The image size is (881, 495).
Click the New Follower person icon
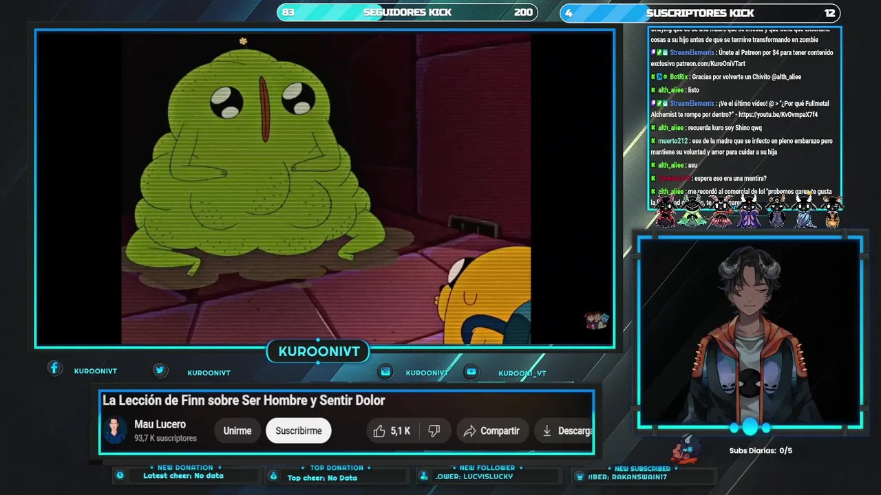pos(423,476)
